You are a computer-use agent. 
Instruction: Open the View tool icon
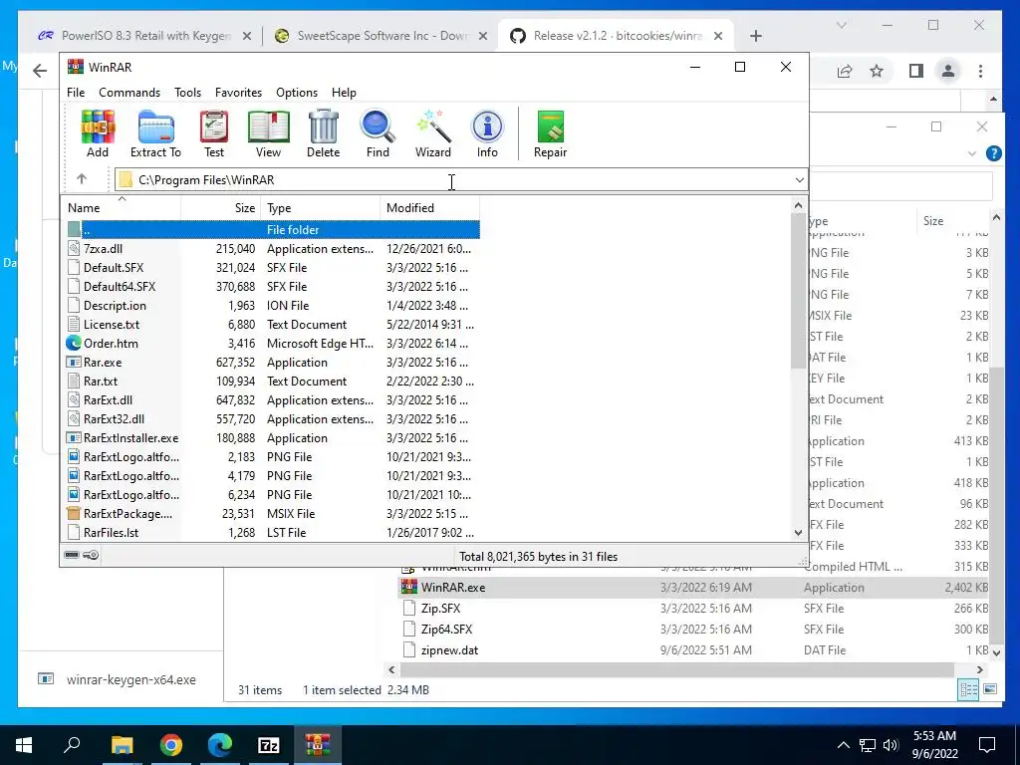pyautogui.click(x=268, y=133)
